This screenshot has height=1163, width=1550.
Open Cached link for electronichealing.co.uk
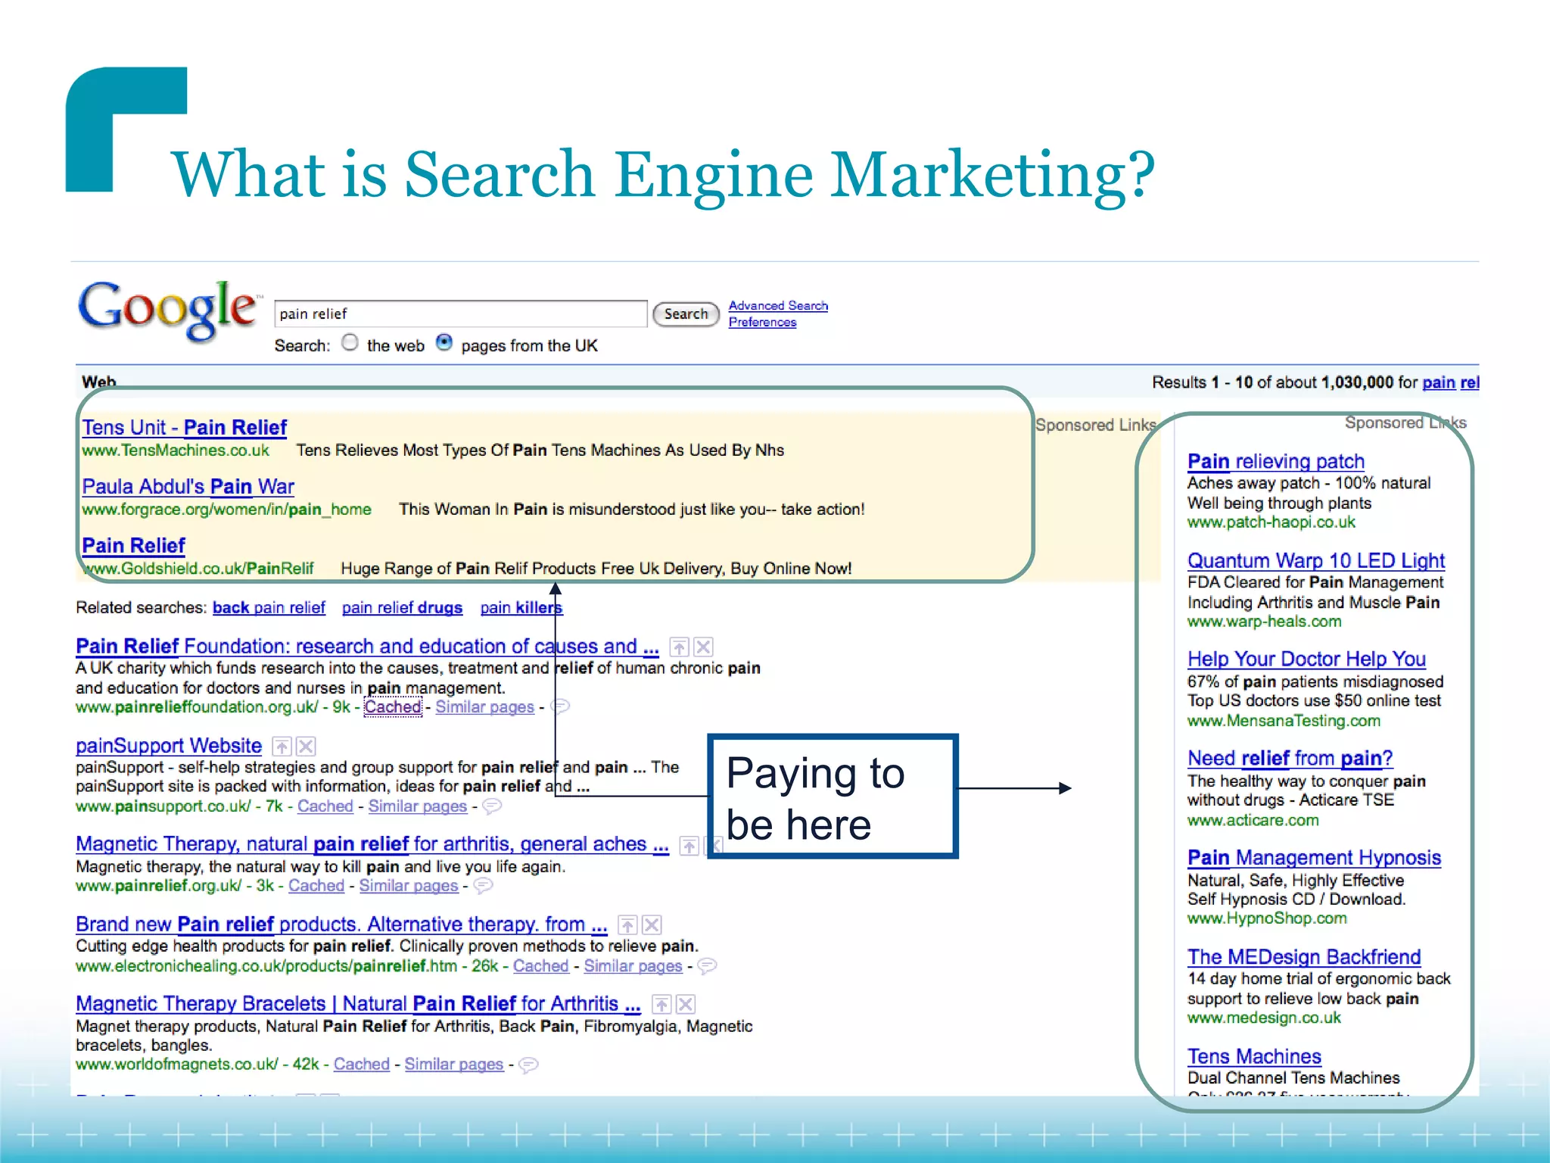click(540, 966)
